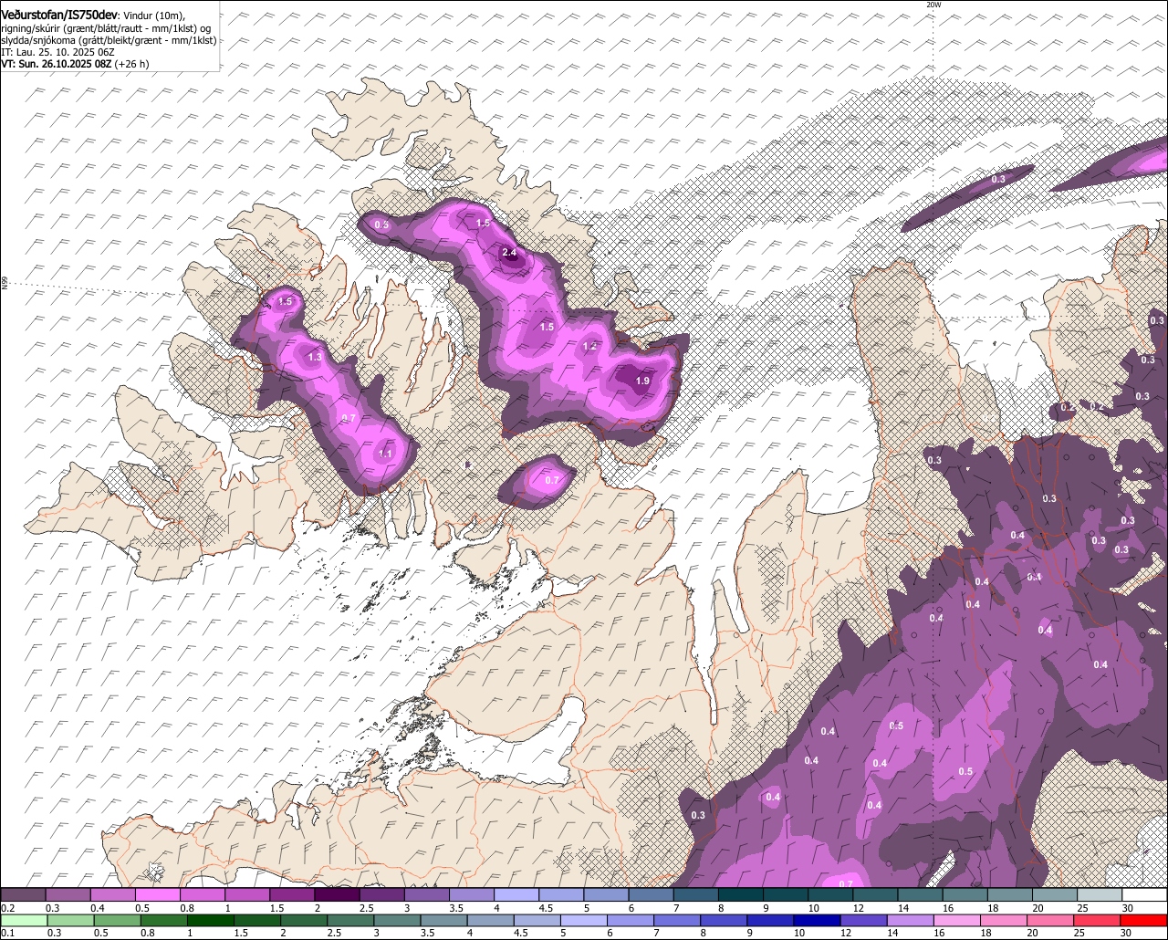Pick upper legend swatch between 0.2 and 0.3
This screenshot has height=940, width=1168.
(23, 894)
